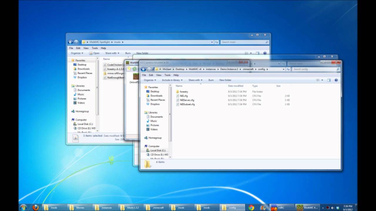Image resolution: width=376 pixels, height=211 pixels.
Task: Click New folder in config window toolbar
Action: coord(225,80)
